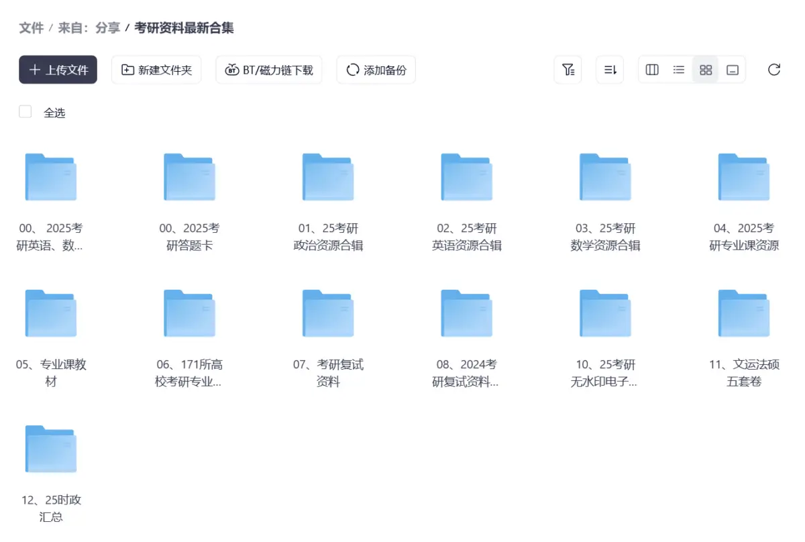
Task: Click the name text 08、2024考研复试资料…
Action: point(467,373)
